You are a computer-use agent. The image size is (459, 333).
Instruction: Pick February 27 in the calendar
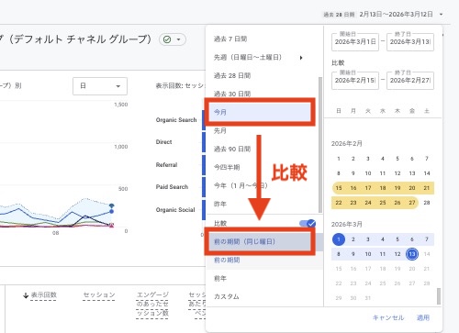[x=412, y=203]
